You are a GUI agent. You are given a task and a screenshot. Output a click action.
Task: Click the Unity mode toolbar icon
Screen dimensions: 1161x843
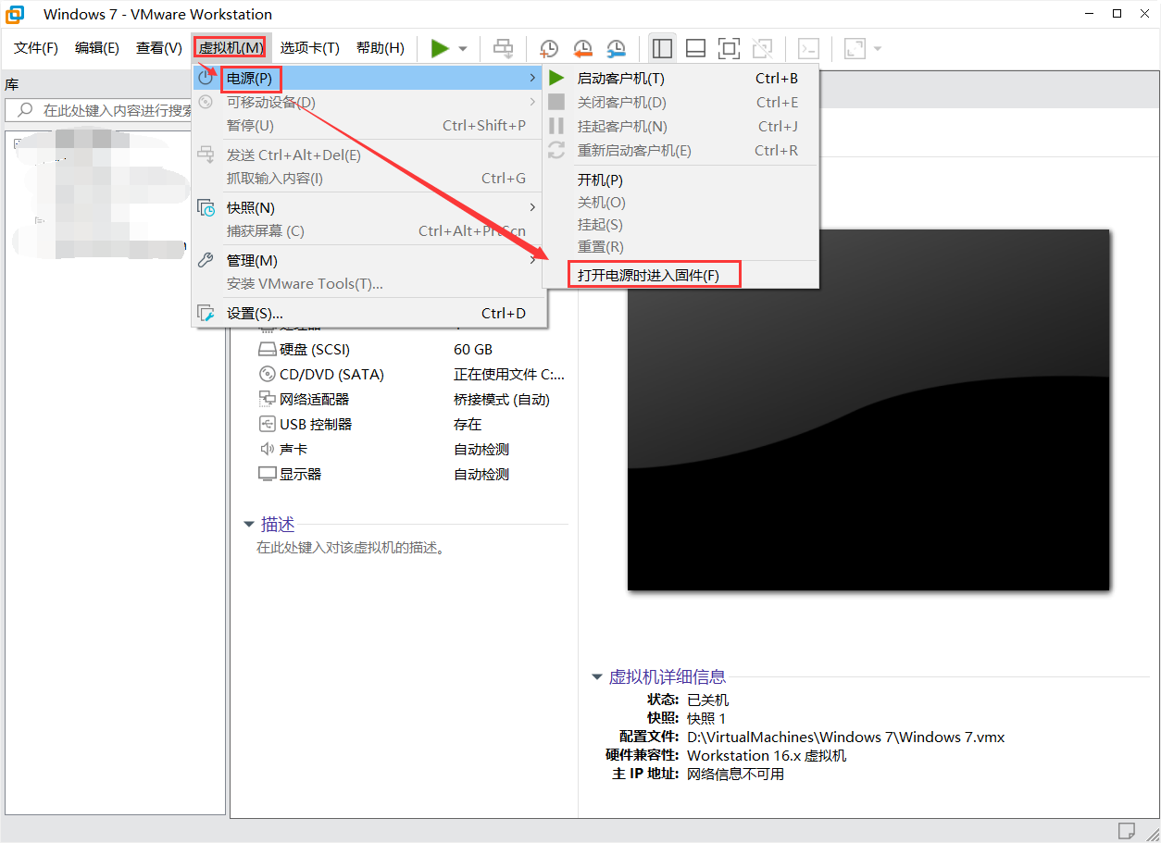click(x=762, y=48)
